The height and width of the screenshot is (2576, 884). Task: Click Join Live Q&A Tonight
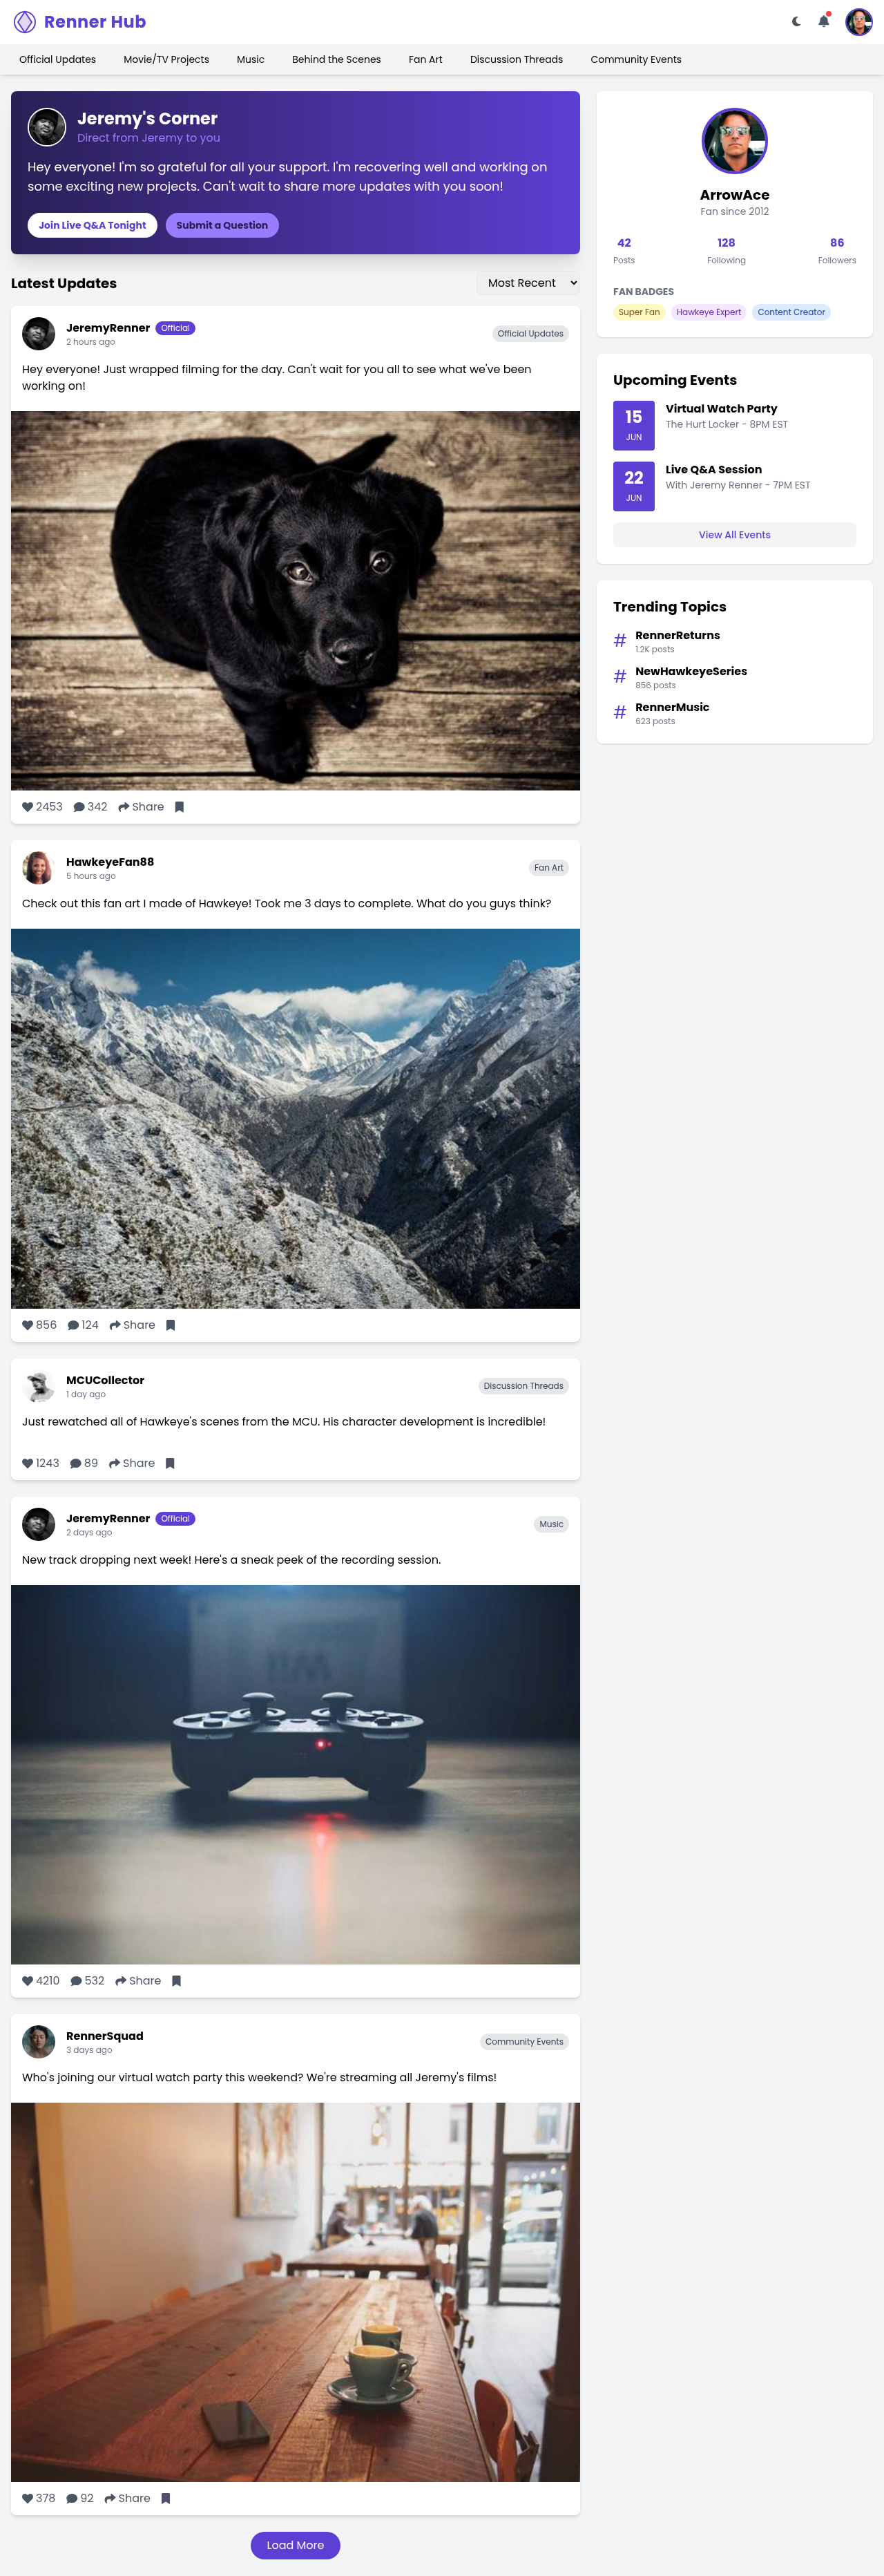click(91, 225)
